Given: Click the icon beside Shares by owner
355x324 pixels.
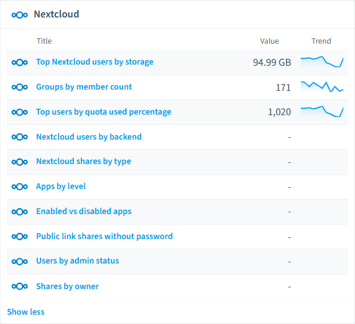Looking at the screenshot, I should (x=20, y=286).
